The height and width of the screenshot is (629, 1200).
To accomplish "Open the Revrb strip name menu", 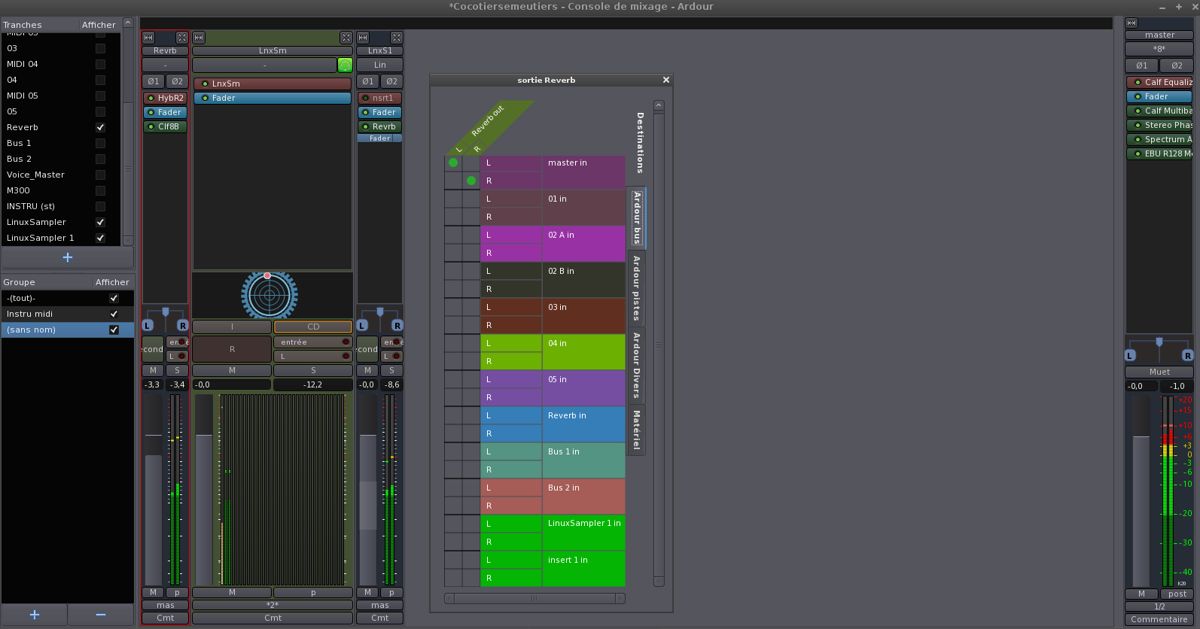I will tap(165, 51).
